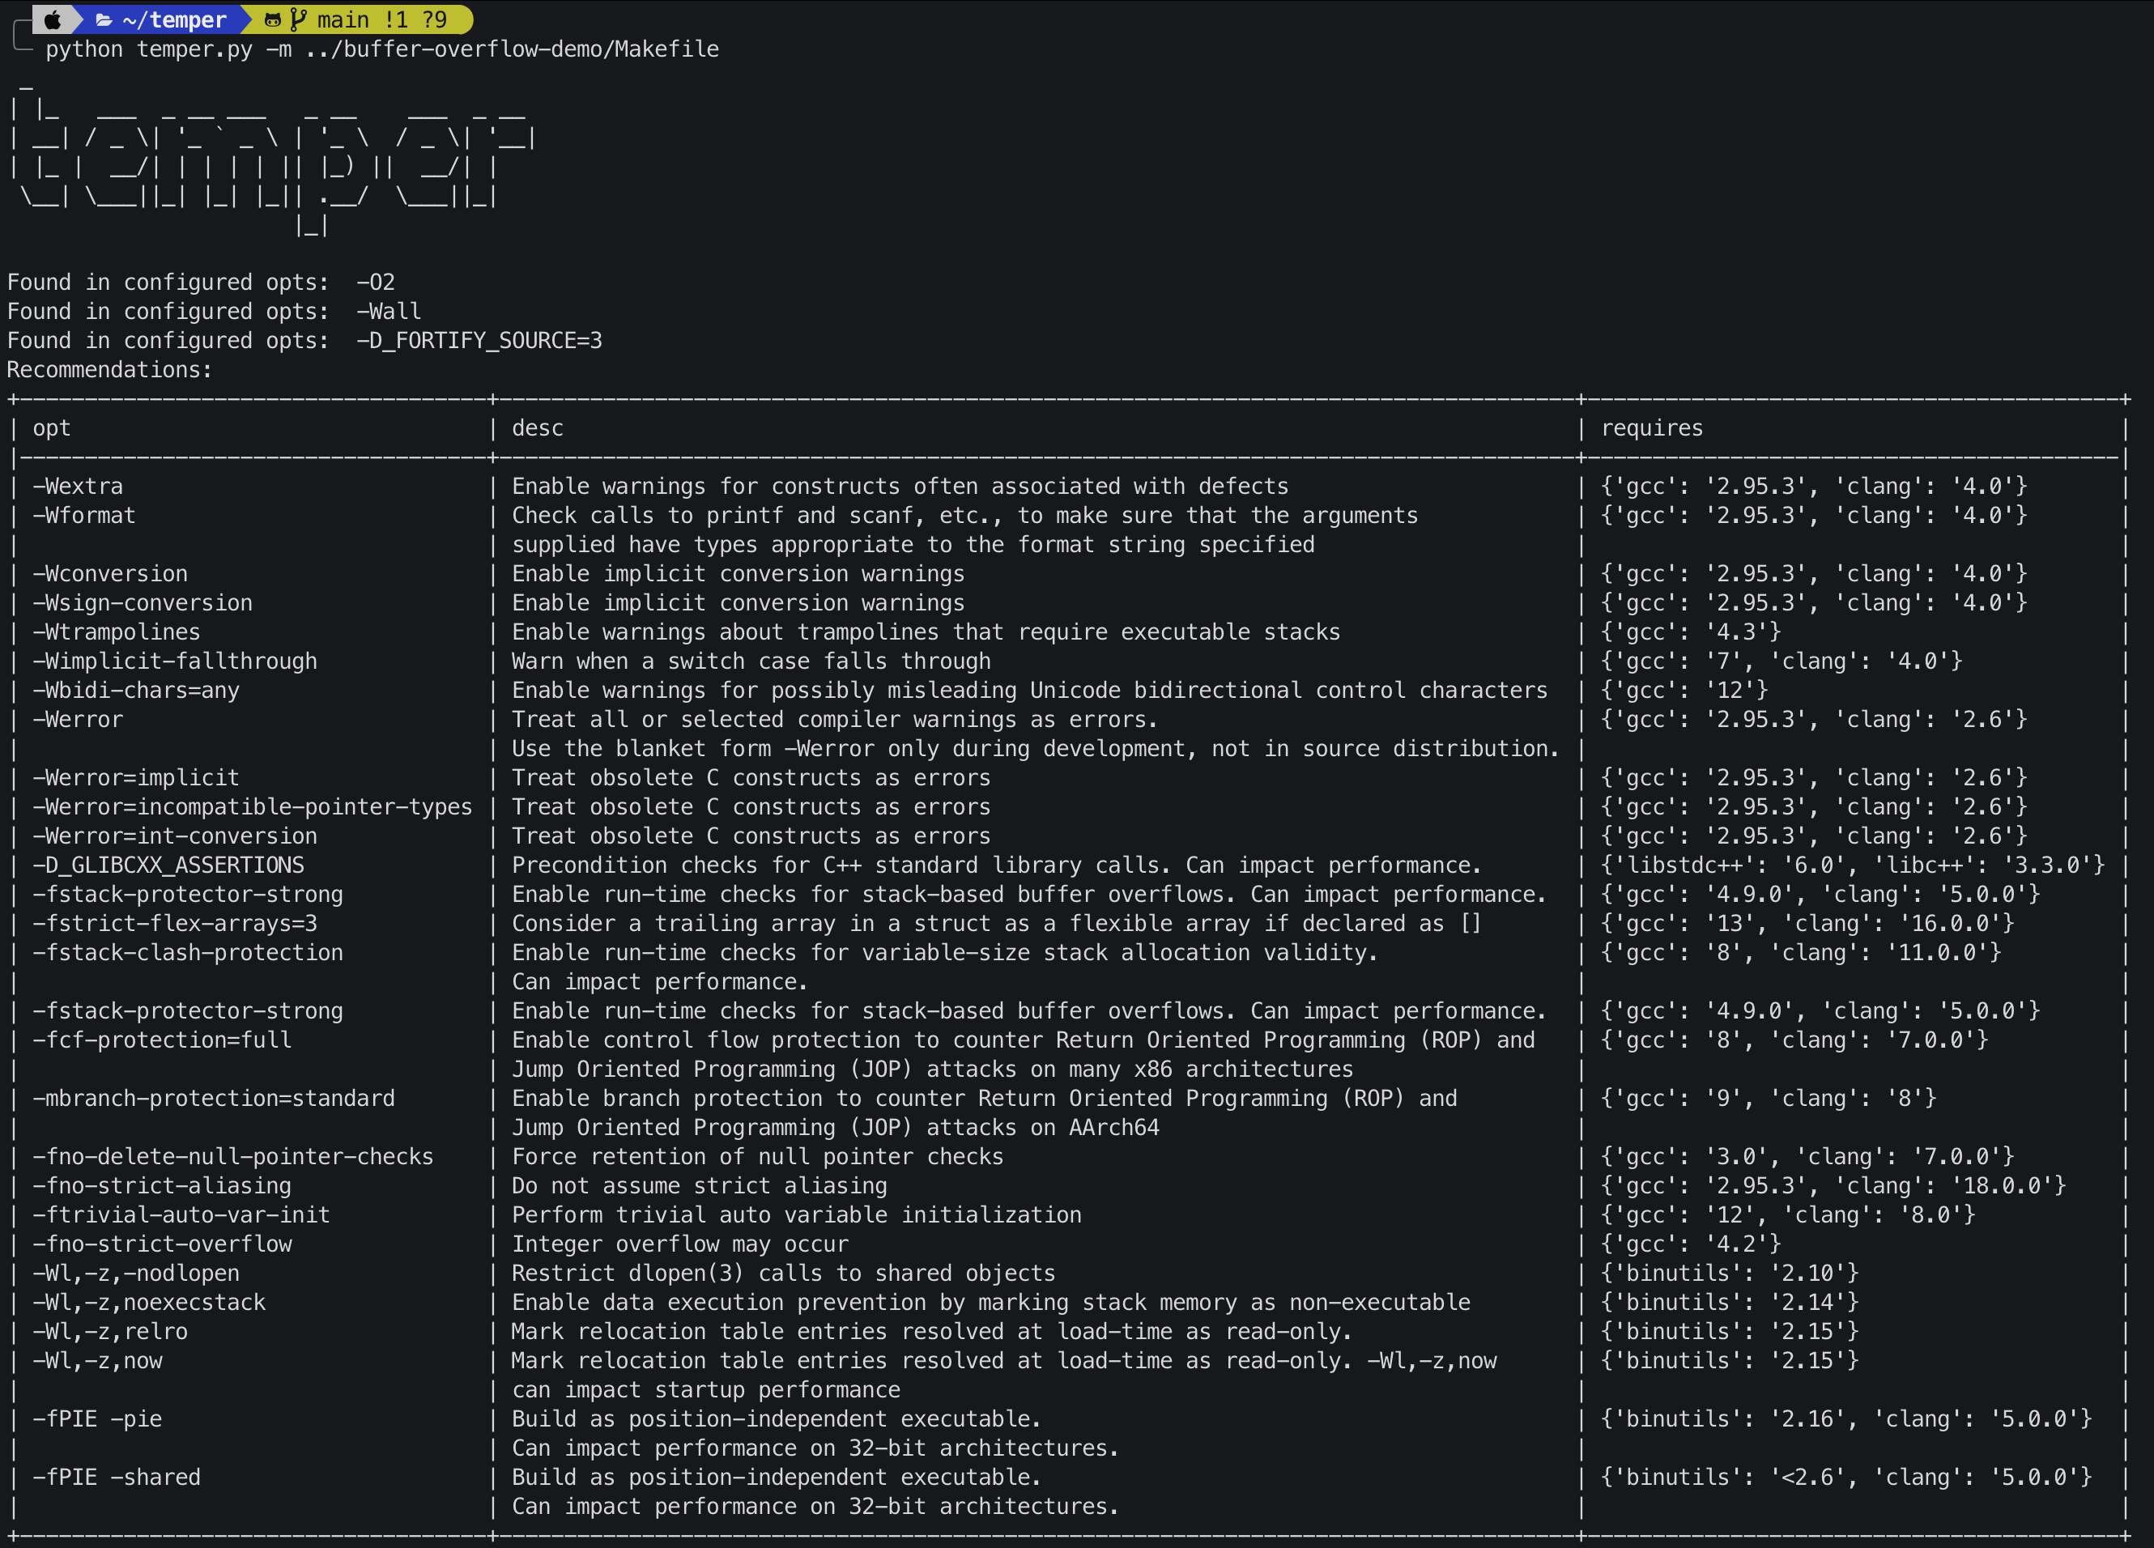The image size is (2154, 1548).
Task: Click the 'desc' column header
Action: [x=538, y=428]
